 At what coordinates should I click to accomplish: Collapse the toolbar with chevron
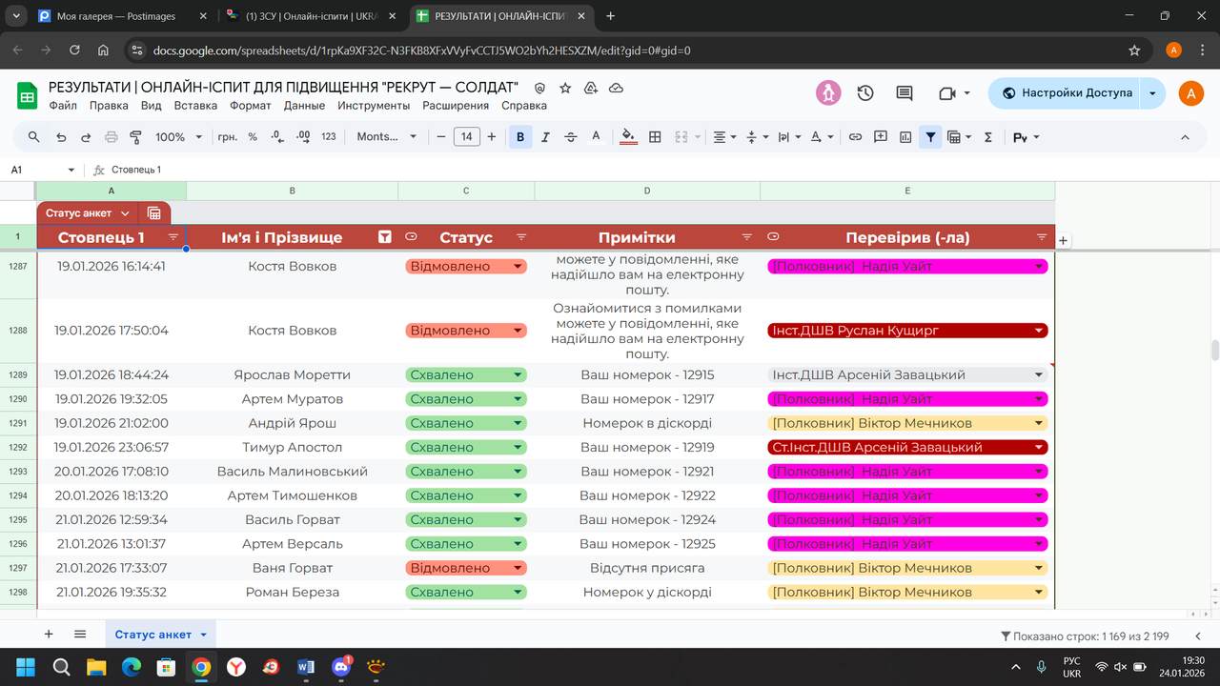coord(1185,137)
